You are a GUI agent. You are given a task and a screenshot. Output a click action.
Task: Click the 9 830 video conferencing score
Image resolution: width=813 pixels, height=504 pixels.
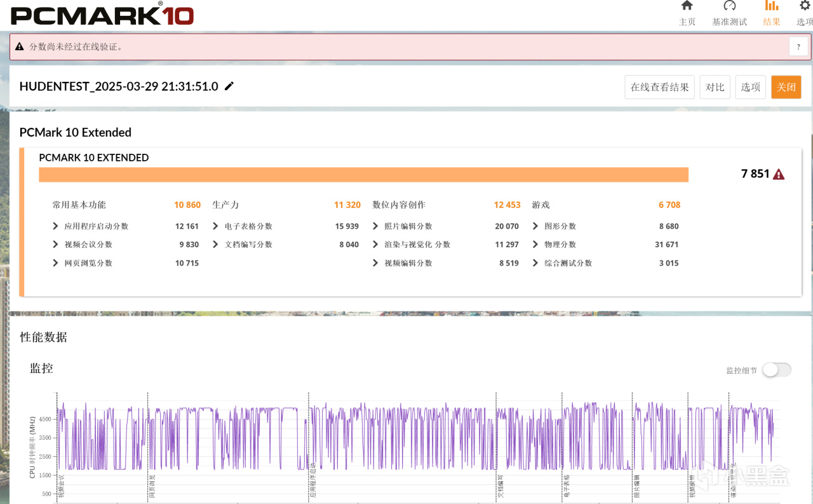tap(189, 245)
